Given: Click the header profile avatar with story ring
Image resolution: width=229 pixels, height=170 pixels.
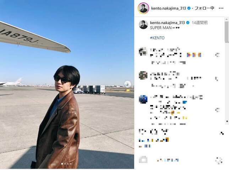Looking at the screenshot, I should [x=143, y=8].
